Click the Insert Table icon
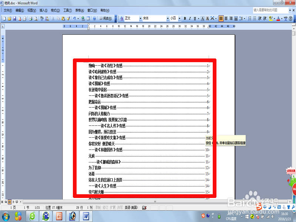Image resolution: width=296 pixels, height=222 pixels. click(88, 18)
